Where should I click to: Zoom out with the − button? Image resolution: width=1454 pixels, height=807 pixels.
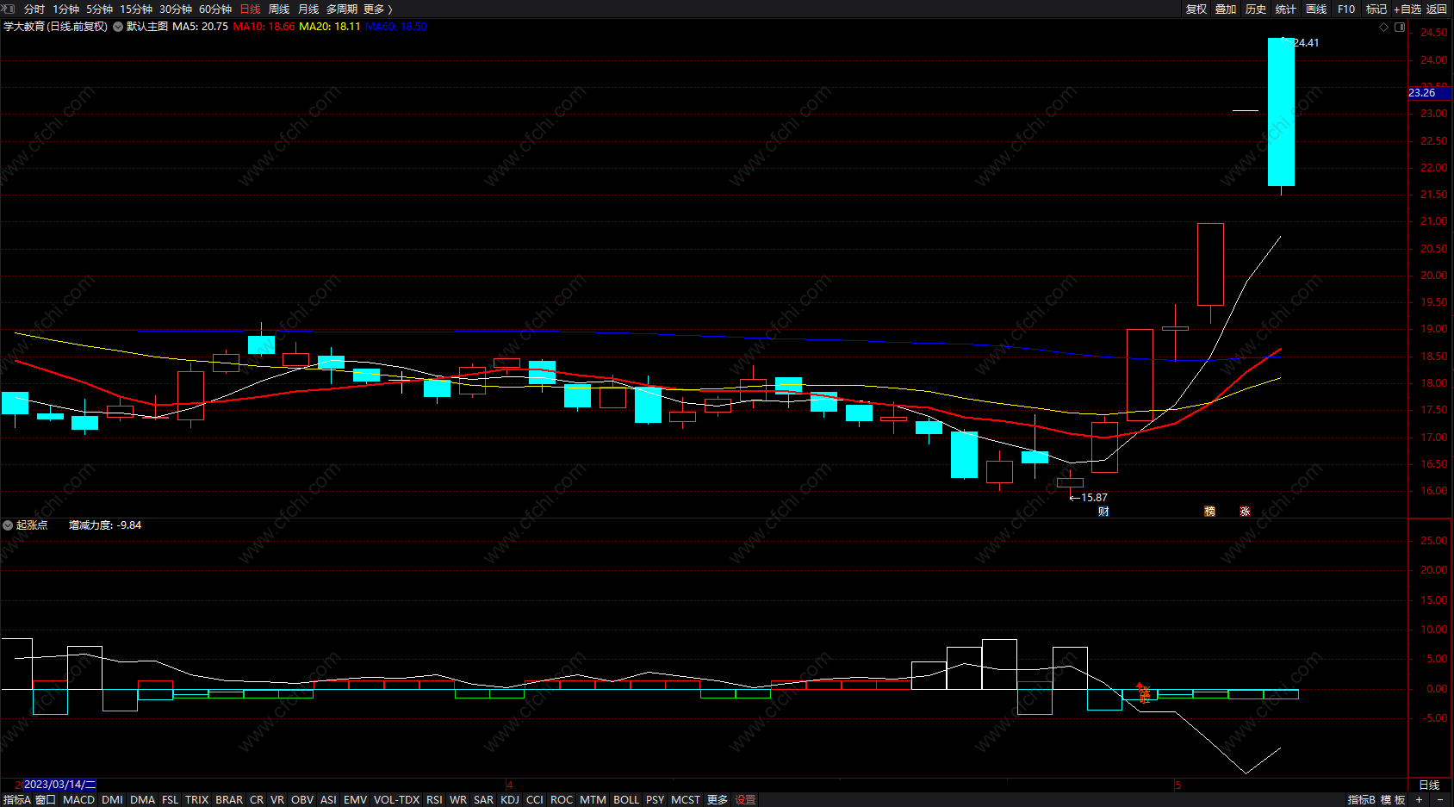(1440, 799)
